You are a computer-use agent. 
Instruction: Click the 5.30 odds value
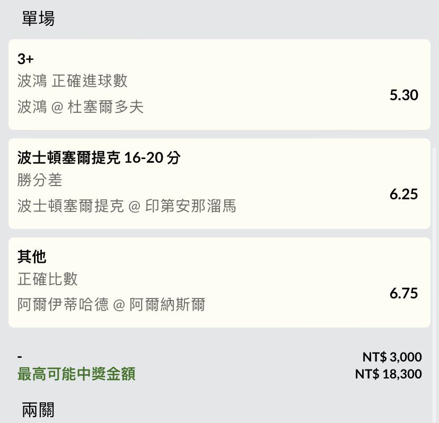403,95
